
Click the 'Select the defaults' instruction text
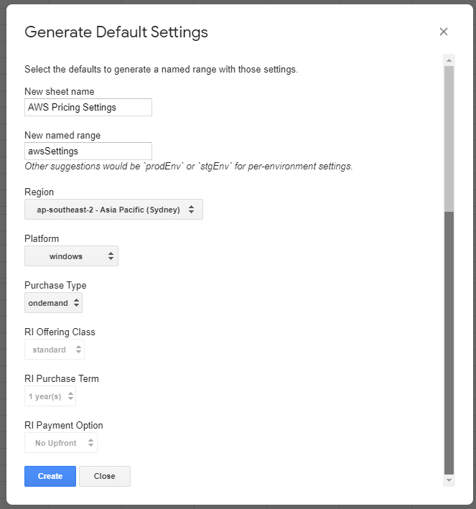pyautogui.click(x=161, y=70)
